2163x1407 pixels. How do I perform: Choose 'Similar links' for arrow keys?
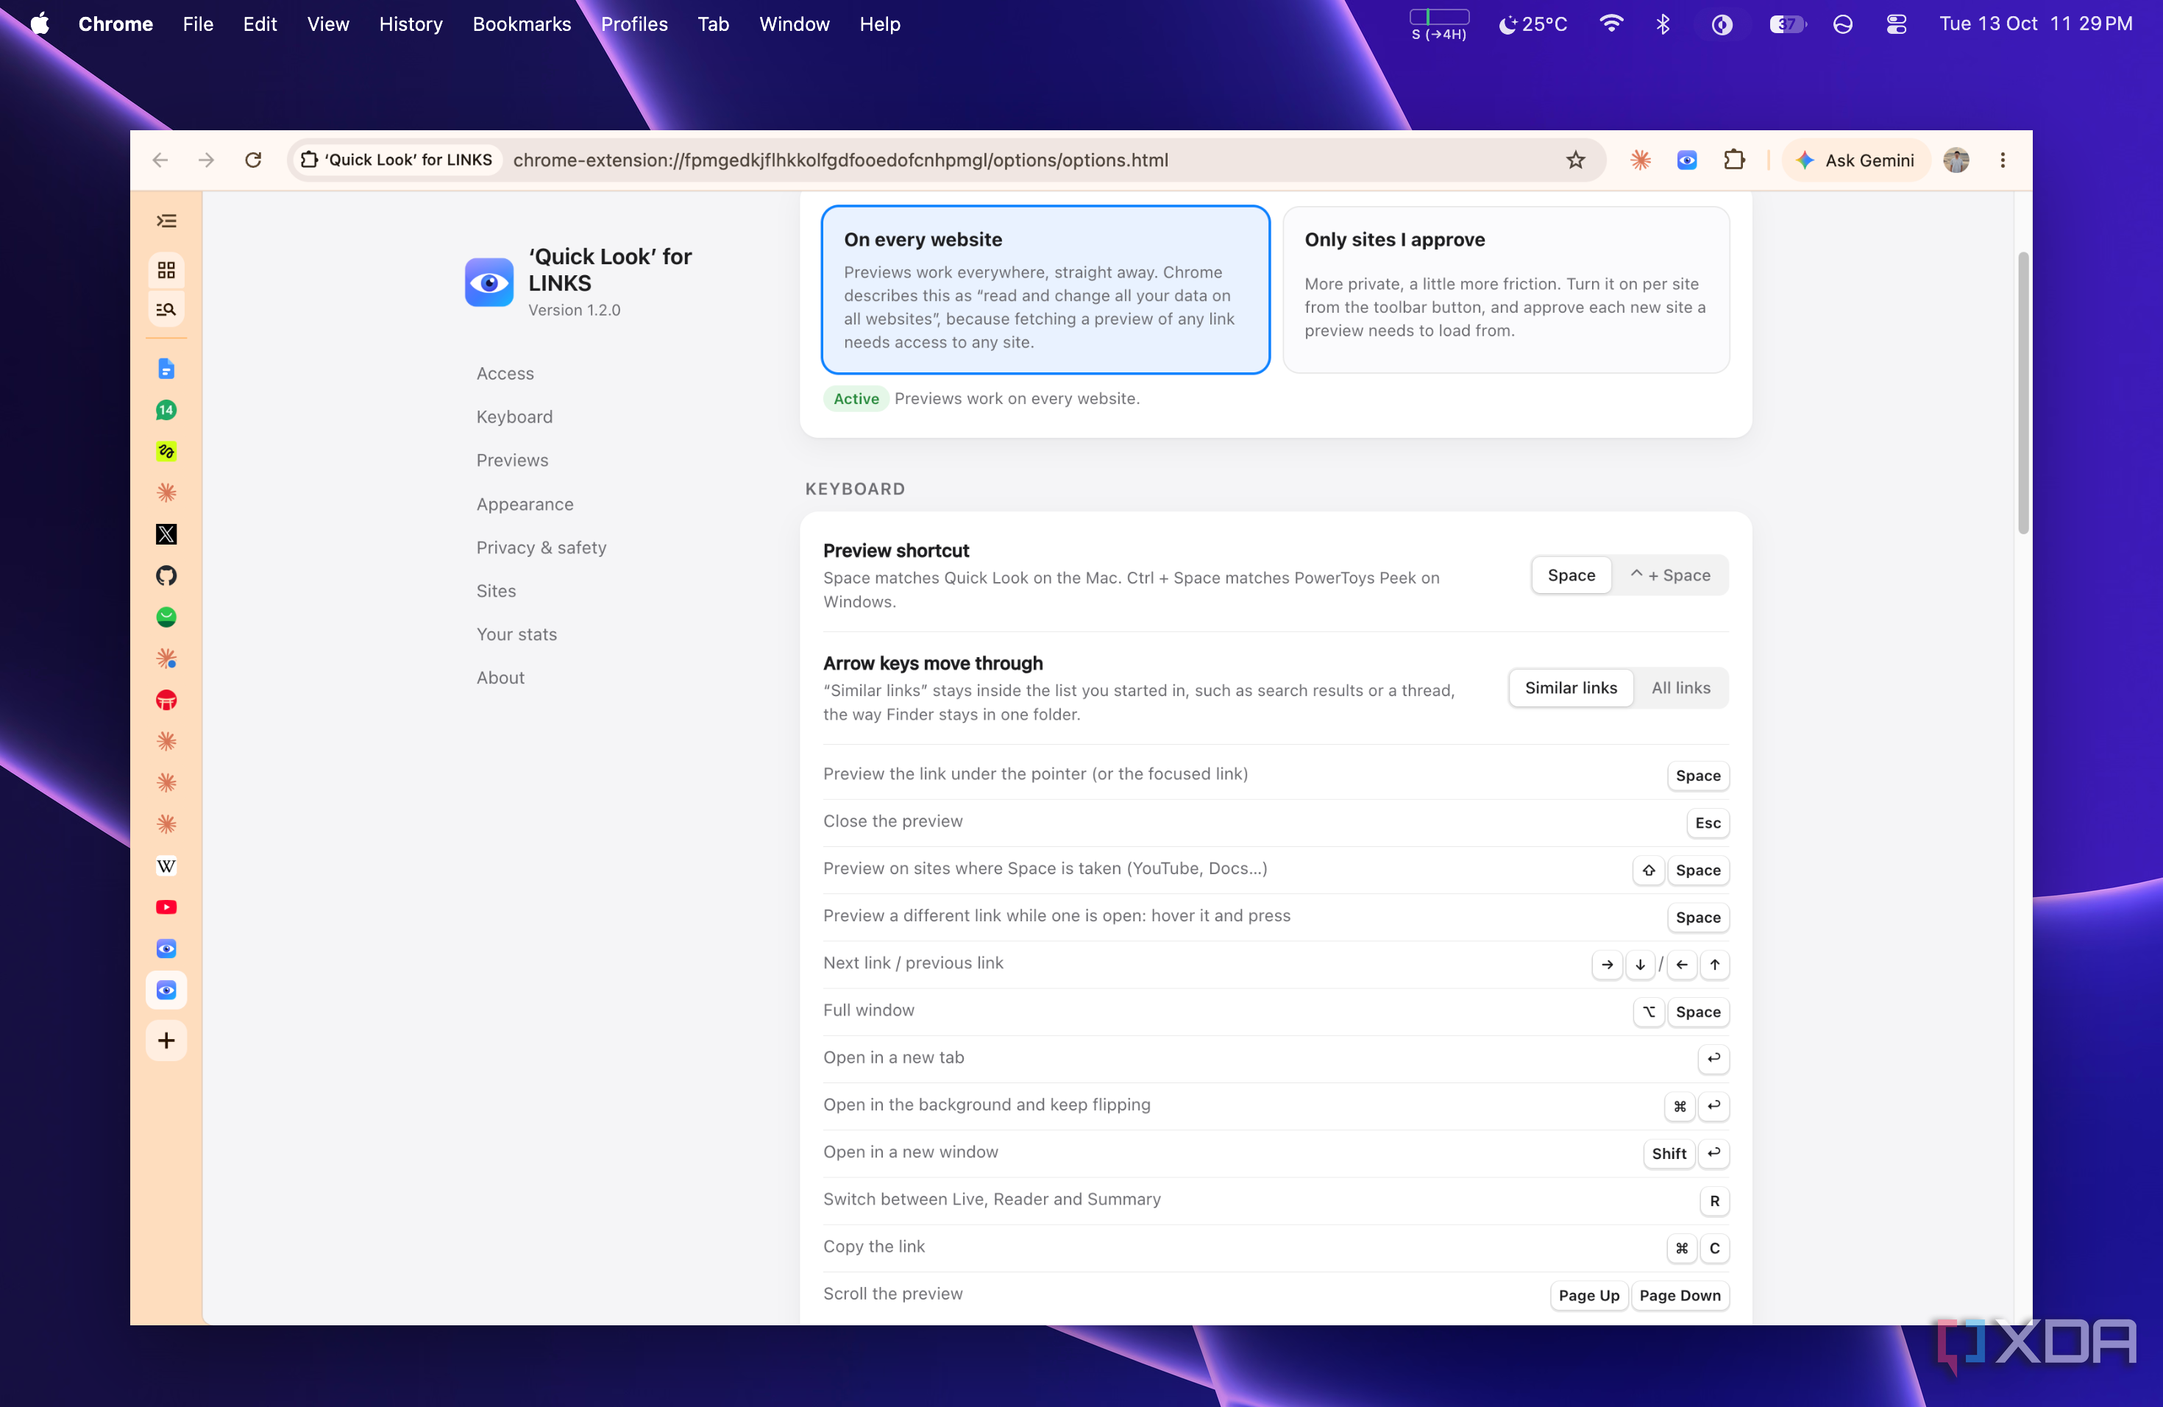click(x=1571, y=688)
